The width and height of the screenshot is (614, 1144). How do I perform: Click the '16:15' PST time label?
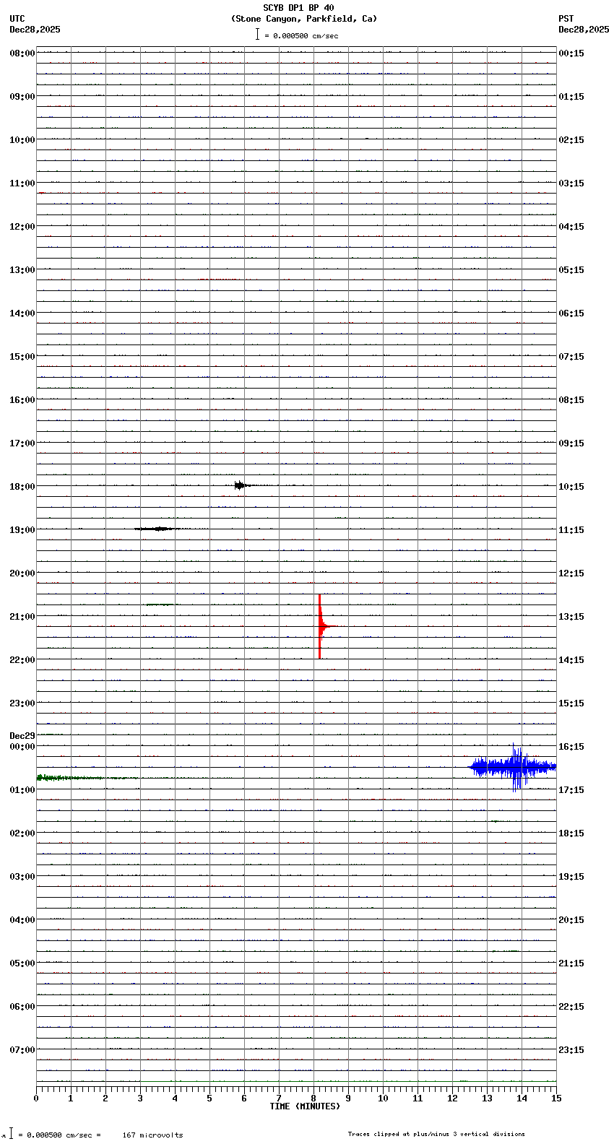click(571, 747)
